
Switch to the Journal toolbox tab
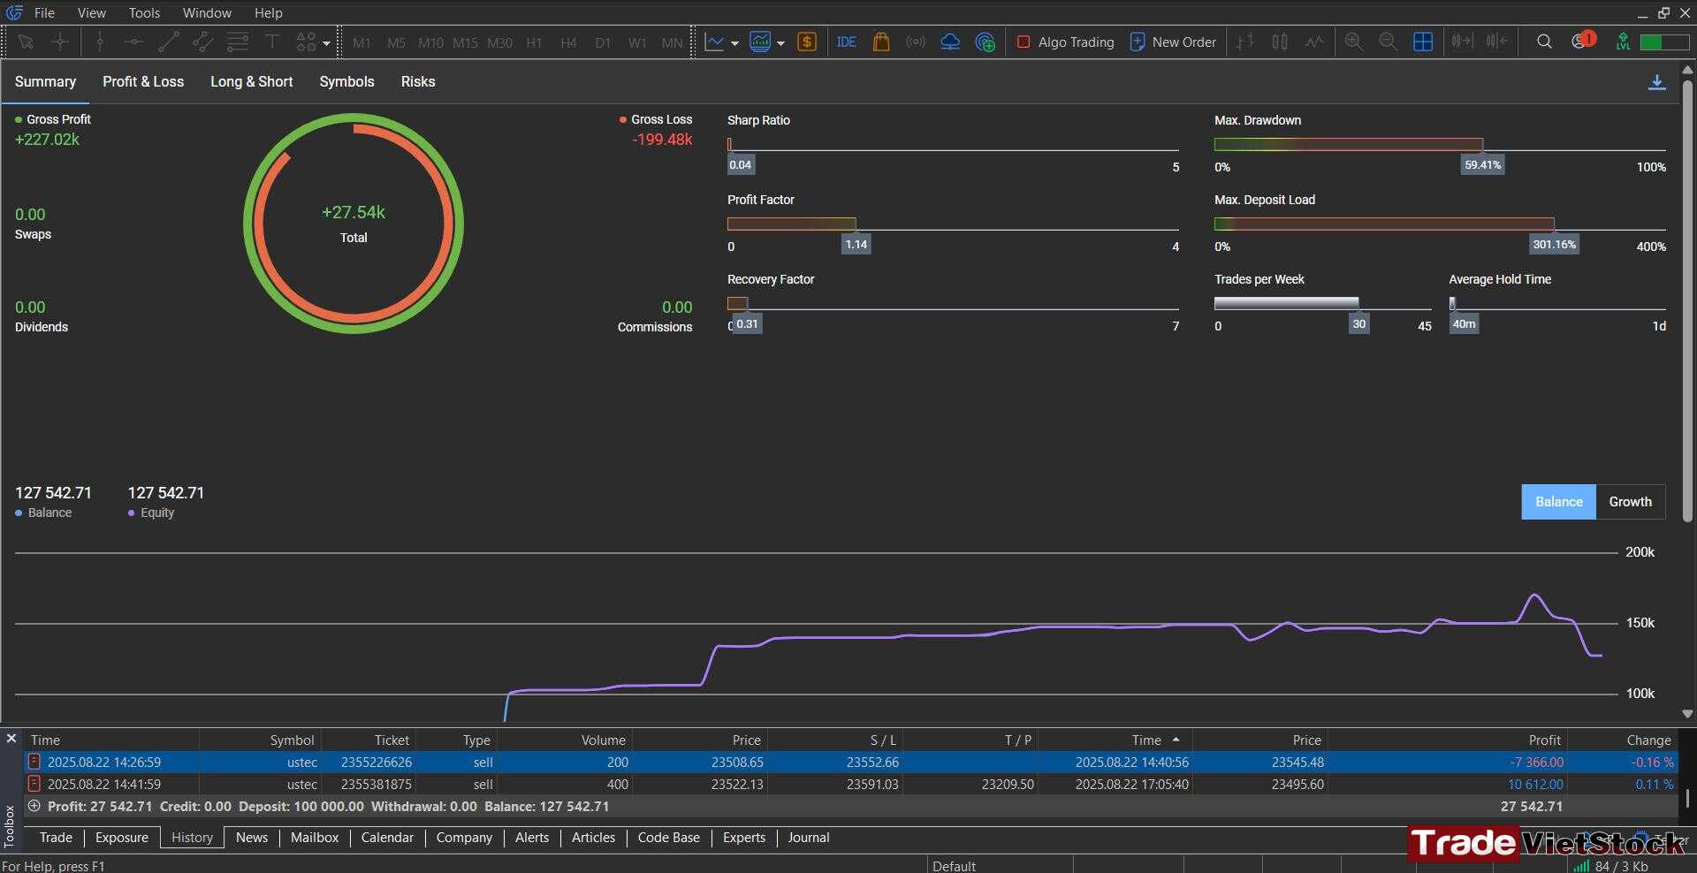point(808,838)
